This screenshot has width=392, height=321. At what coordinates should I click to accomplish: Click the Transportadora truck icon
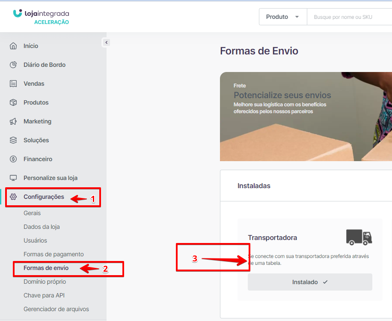point(359,237)
